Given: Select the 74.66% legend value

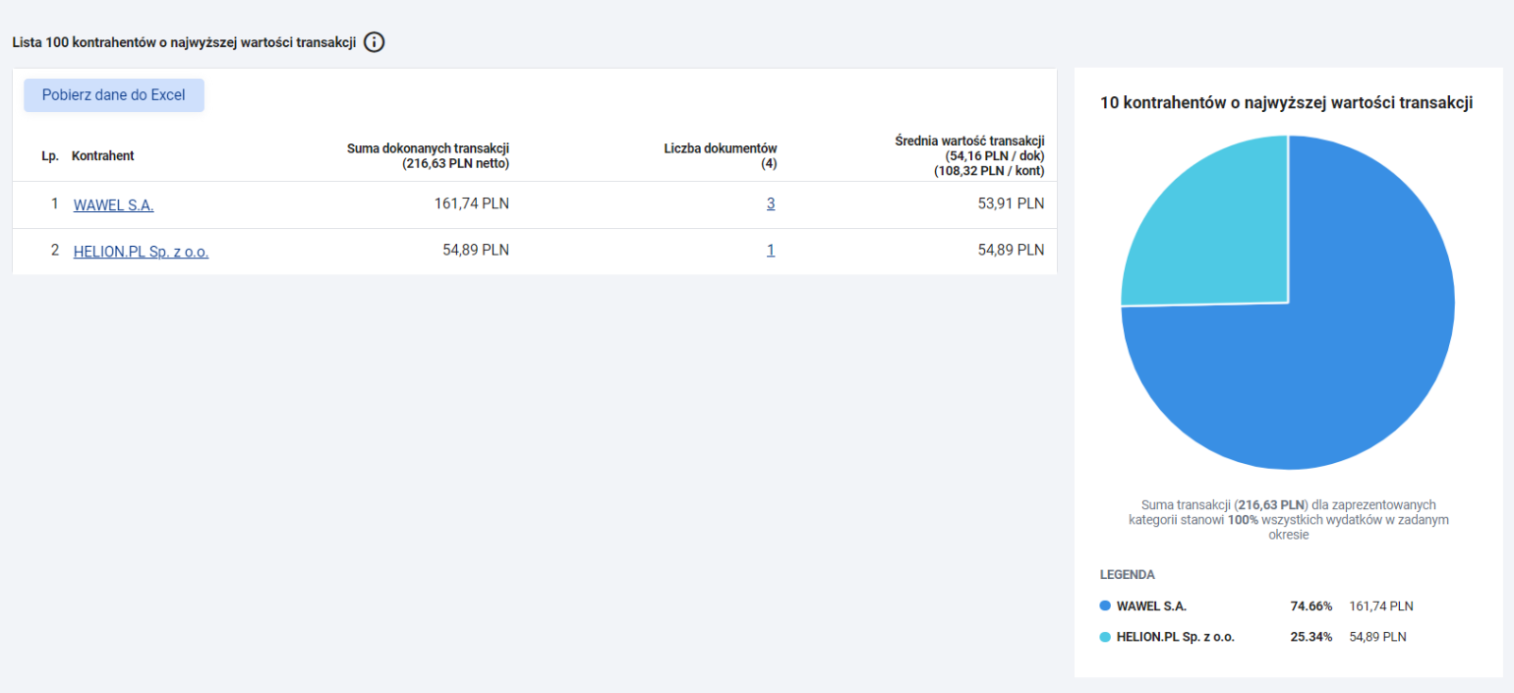Looking at the screenshot, I should [x=1311, y=606].
